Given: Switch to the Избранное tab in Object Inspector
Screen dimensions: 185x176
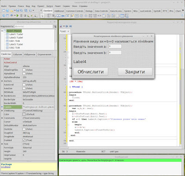Looking at the screenshot, I should 30,54.
